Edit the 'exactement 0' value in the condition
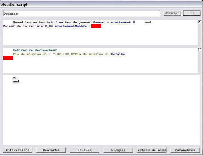Screen dimensions: 203x156 coord(123,22)
